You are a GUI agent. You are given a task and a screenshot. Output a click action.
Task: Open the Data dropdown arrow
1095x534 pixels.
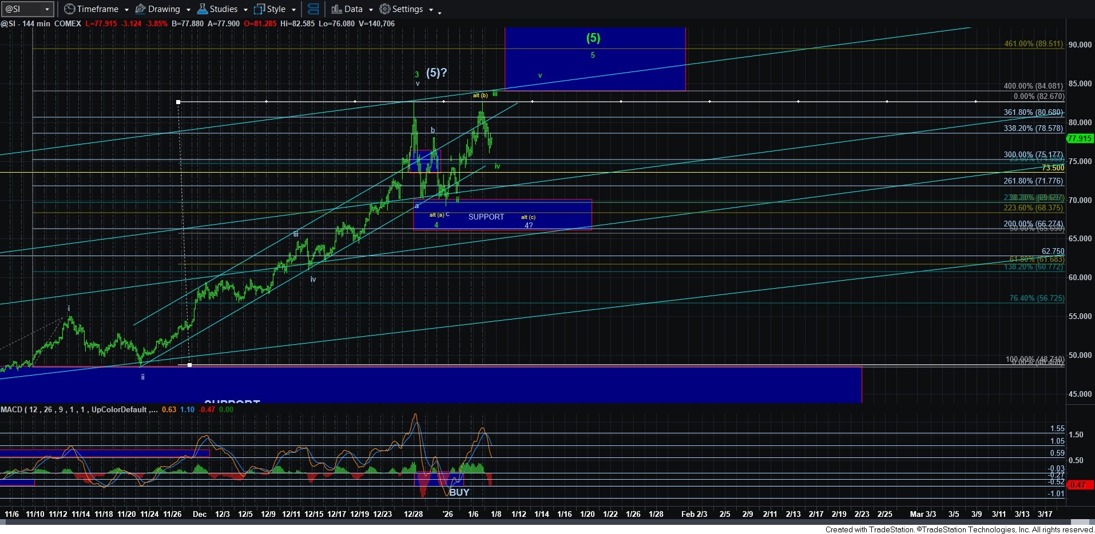371,10
